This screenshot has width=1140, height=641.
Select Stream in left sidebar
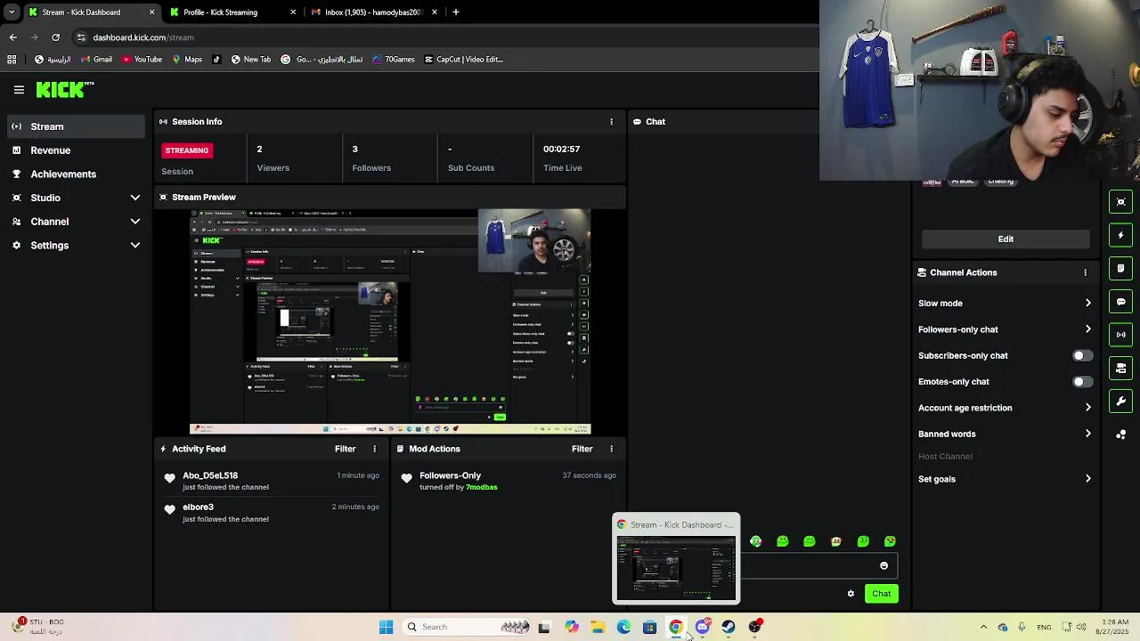coord(77,126)
